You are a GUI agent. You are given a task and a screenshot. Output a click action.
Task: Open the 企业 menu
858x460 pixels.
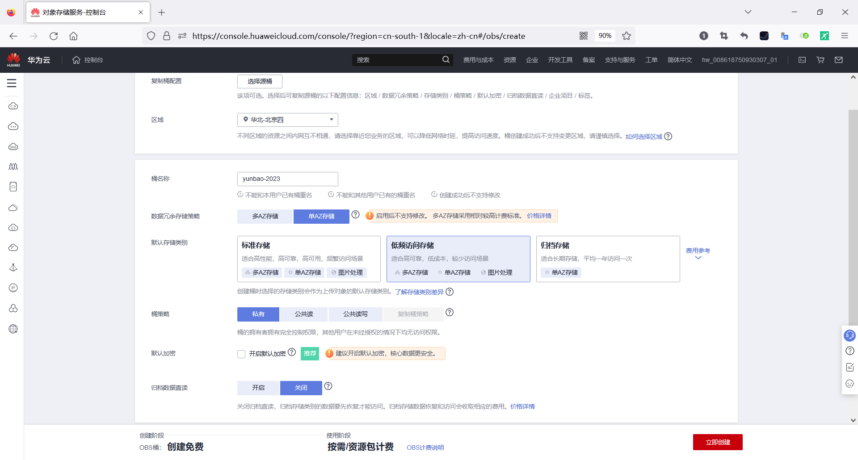(x=532, y=60)
